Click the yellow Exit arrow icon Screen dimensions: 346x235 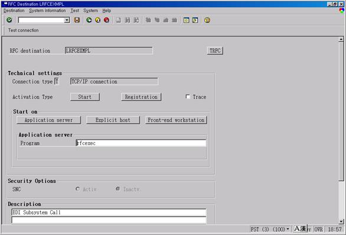98,20
